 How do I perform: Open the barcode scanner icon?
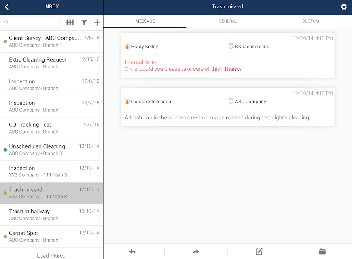coord(70,23)
